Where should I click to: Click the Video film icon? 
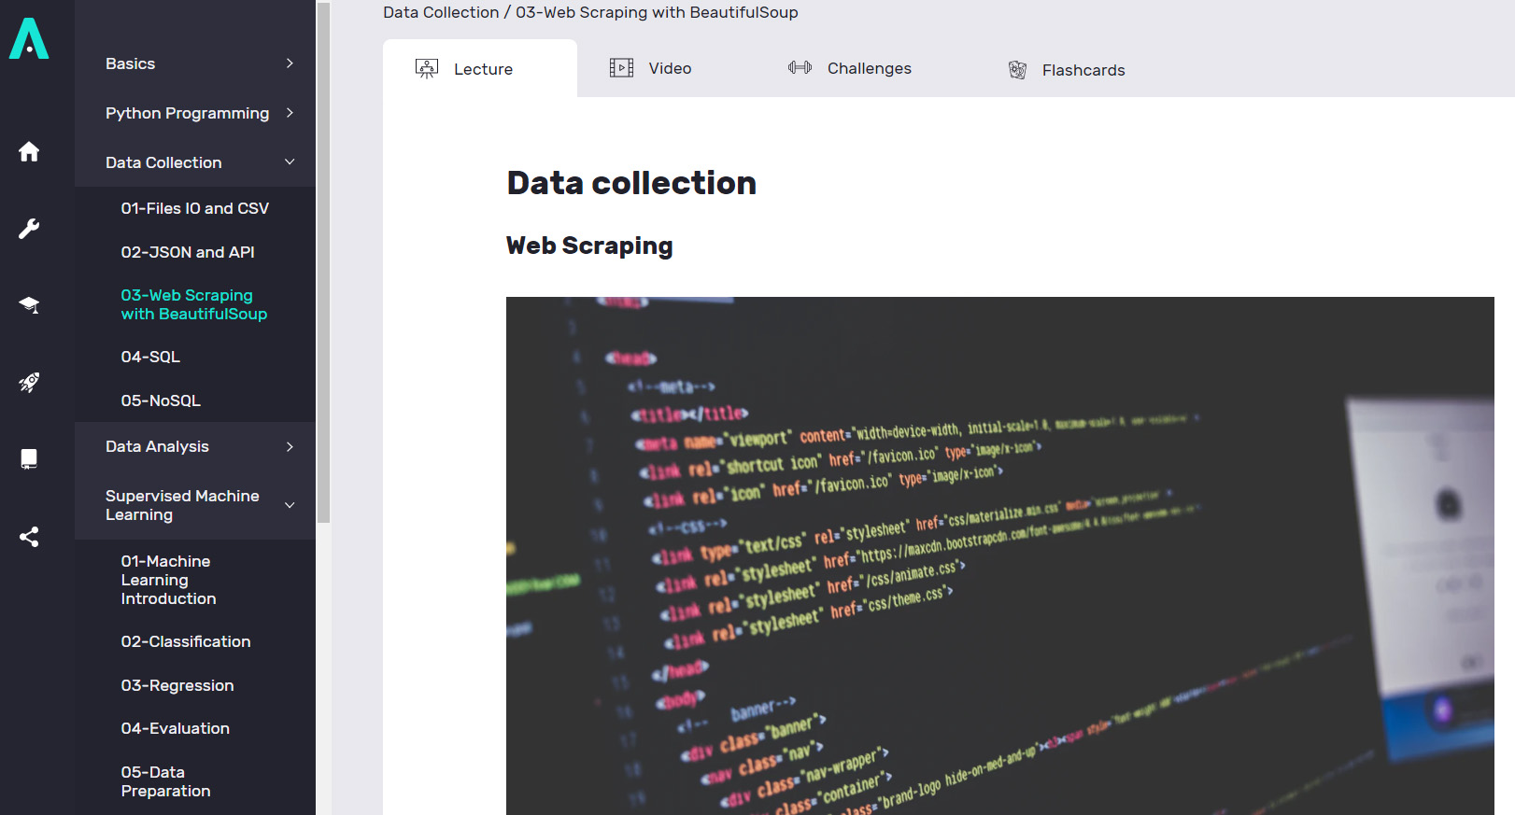coord(621,68)
